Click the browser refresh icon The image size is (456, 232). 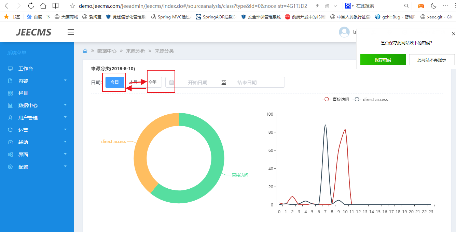[x=31, y=6]
